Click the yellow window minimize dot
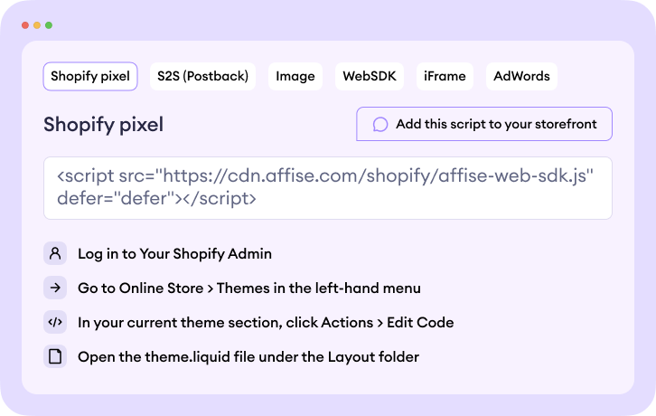Viewport: 656px width, 416px height. coord(37,25)
